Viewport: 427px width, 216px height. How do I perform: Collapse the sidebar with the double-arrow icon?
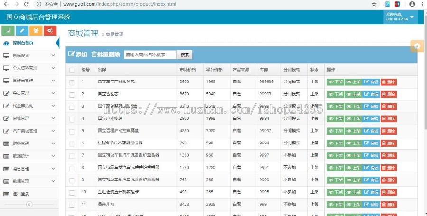(29, 204)
